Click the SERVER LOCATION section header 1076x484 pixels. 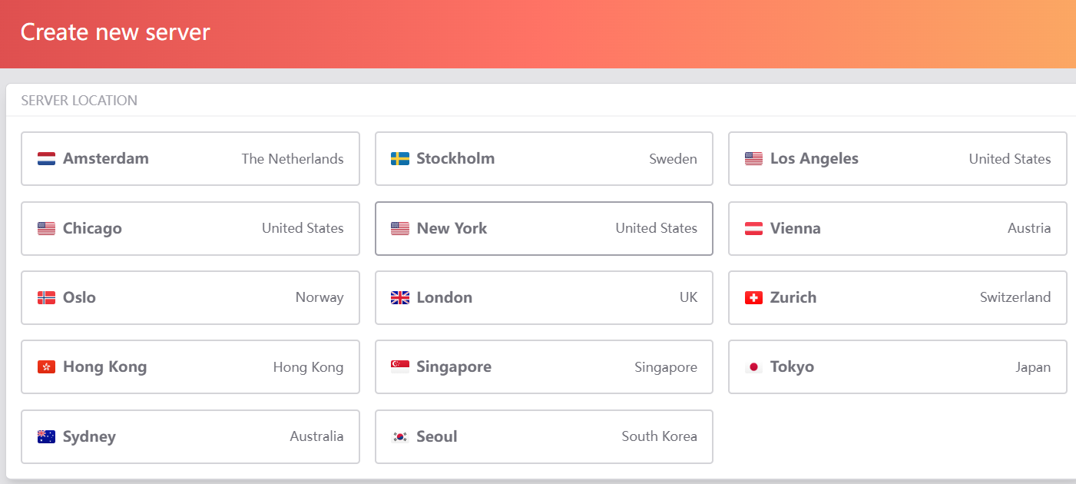[x=79, y=101]
